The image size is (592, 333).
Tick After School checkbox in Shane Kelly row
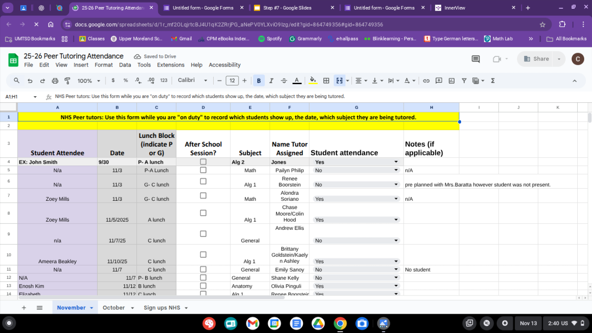point(203,277)
